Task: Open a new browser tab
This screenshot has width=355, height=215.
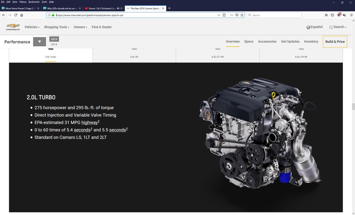Action: tap(169, 8)
